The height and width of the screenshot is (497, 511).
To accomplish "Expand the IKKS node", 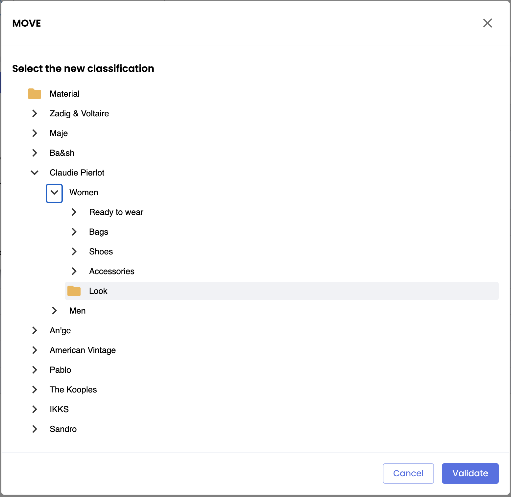I will point(35,409).
